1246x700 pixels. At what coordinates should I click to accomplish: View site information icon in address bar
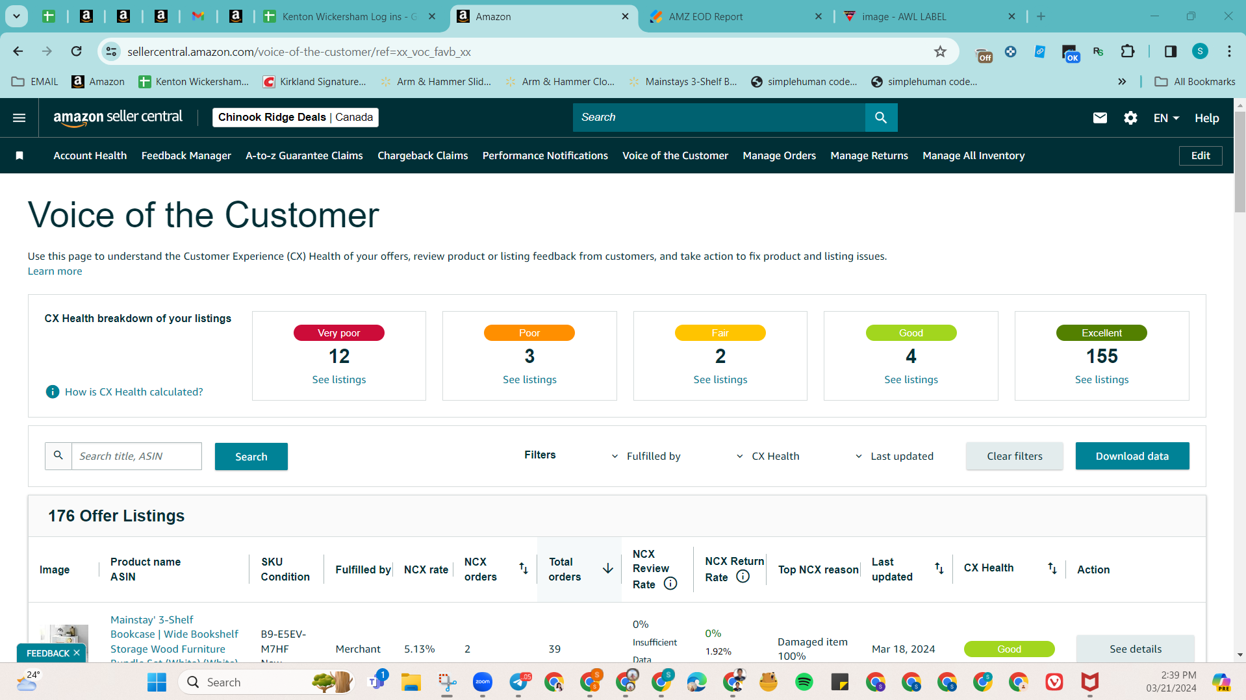pos(112,51)
